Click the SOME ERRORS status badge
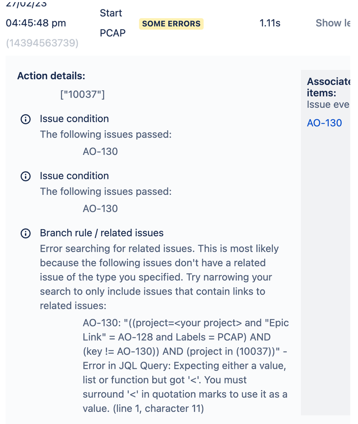358x424 pixels. [171, 24]
